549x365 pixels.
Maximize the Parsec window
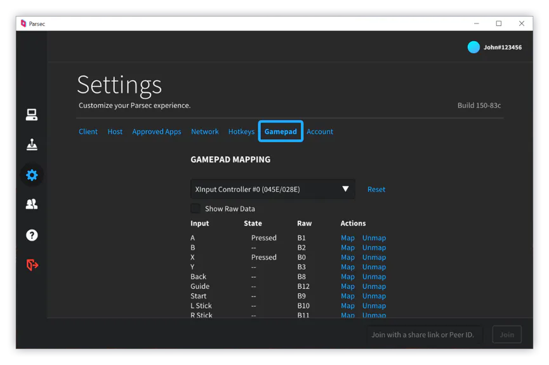(x=499, y=23)
